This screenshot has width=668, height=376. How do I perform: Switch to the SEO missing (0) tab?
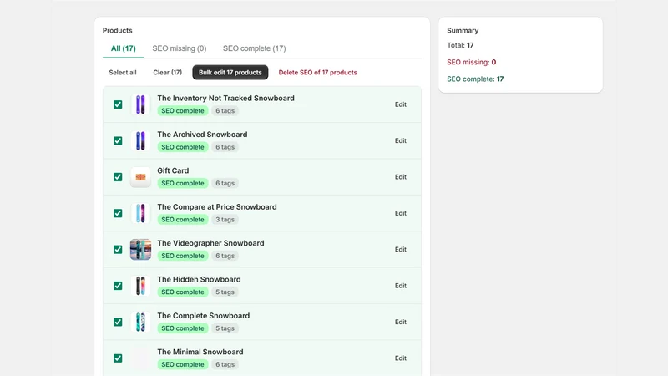coord(180,48)
